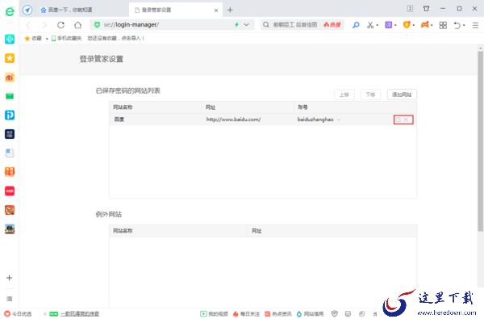The image size is (484, 319).
Task: Click the undo closed tab arrow
Action: click(457, 25)
